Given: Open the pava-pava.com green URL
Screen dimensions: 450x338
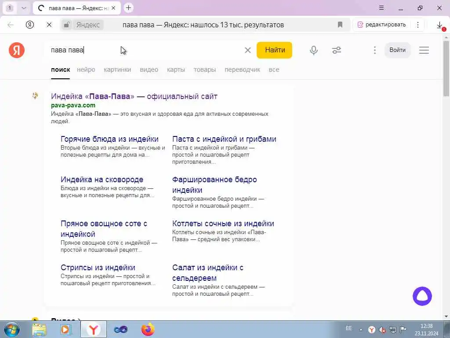Looking at the screenshot, I should coord(73,105).
